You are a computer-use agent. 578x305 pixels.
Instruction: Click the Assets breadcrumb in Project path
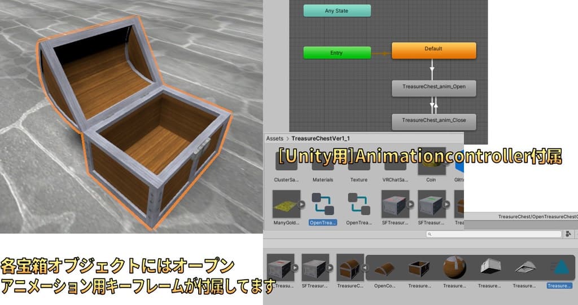275,139
